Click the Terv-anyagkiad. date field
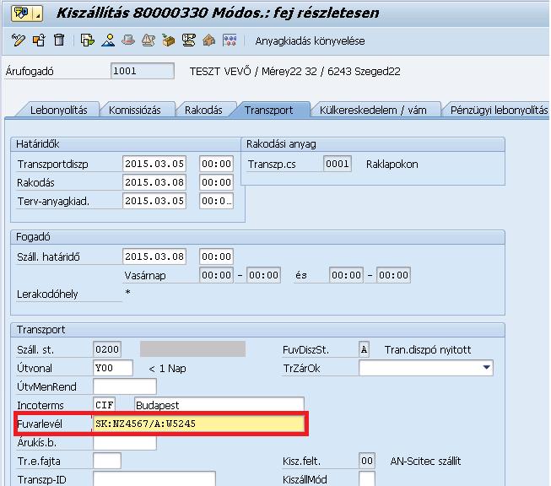Viewport: 551px width, 486px height. pyautogui.click(x=154, y=201)
